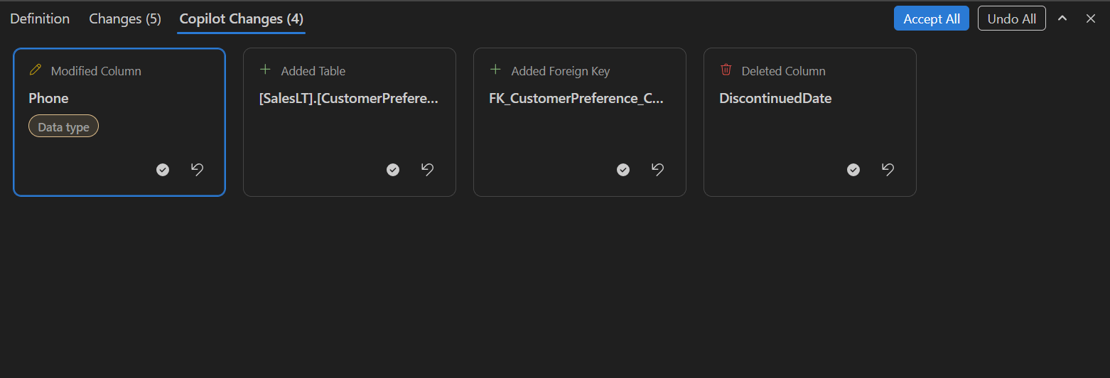The height and width of the screenshot is (378, 1110).
Task: Switch to the Definition tab
Action: [40, 19]
